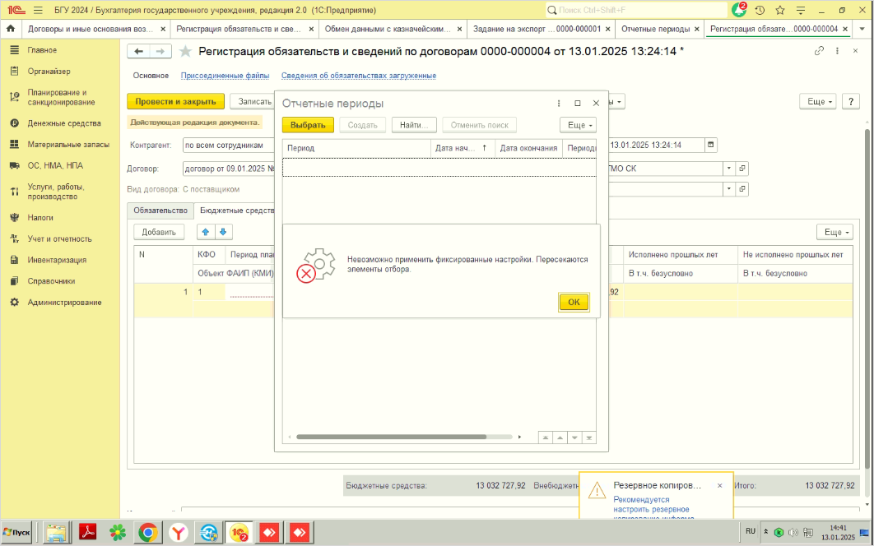Open favorites star icon in title bar
874x546 pixels.
(x=780, y=10)
